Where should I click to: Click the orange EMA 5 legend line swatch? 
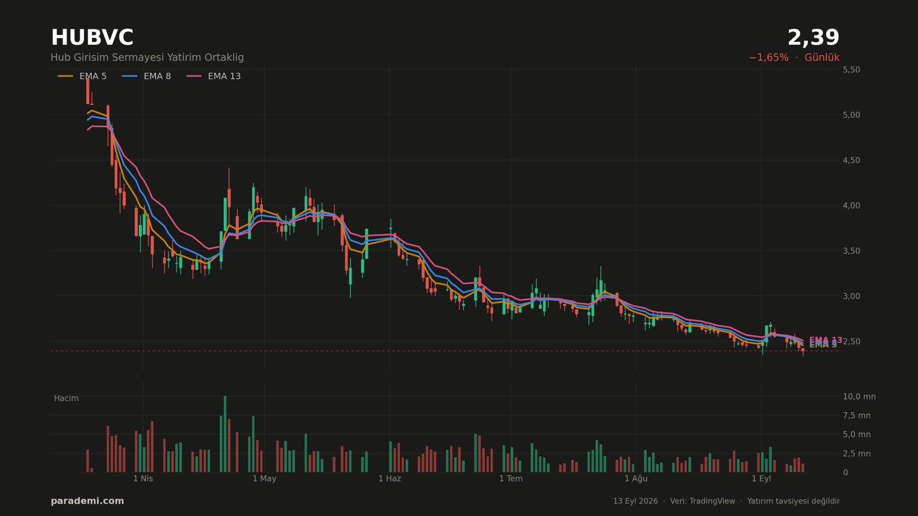pos(65,76)
